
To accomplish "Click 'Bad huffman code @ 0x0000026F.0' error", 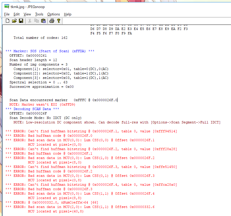I will (x=49, y=136).
